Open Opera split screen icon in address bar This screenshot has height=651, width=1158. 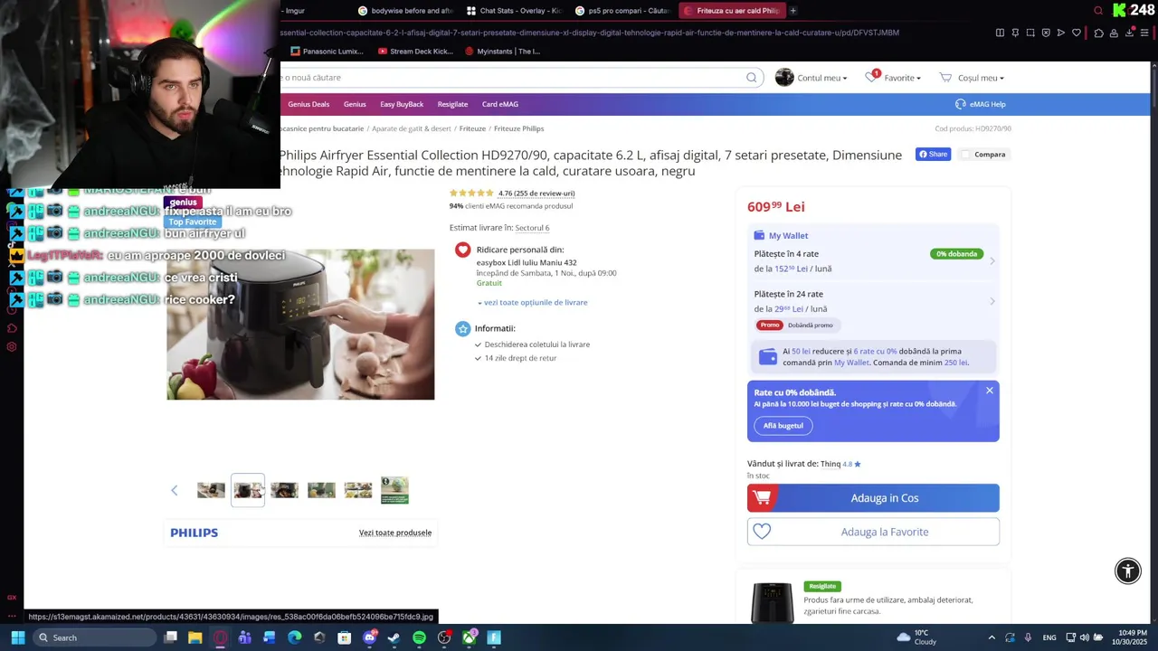click(x=1000, y=33)
